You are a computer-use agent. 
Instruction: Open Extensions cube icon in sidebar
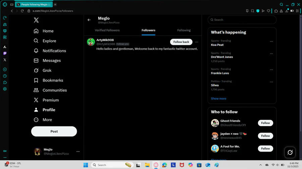click(5, 82)
